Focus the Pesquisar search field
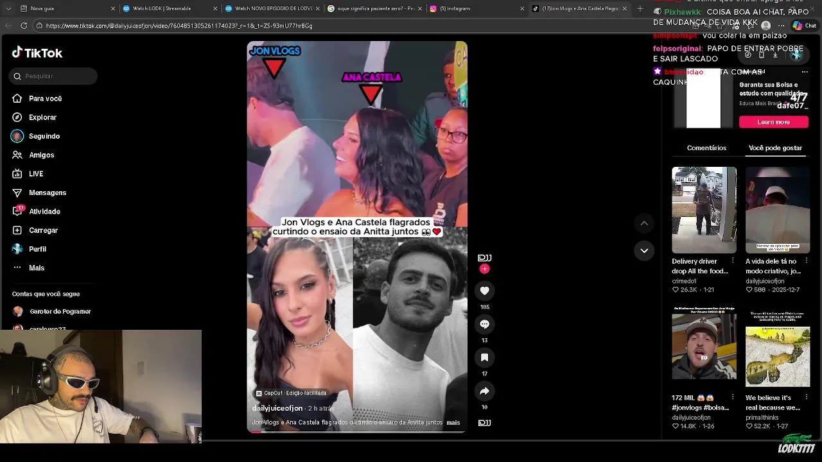This screenshot has height=462, width=822. click(53, 76)
